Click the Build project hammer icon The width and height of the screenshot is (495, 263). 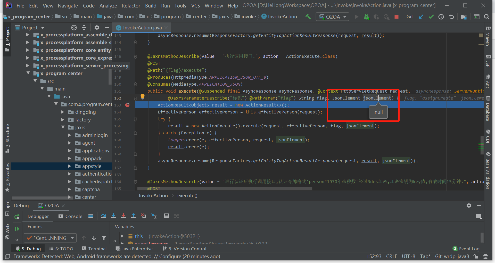(x=308, y=17)
